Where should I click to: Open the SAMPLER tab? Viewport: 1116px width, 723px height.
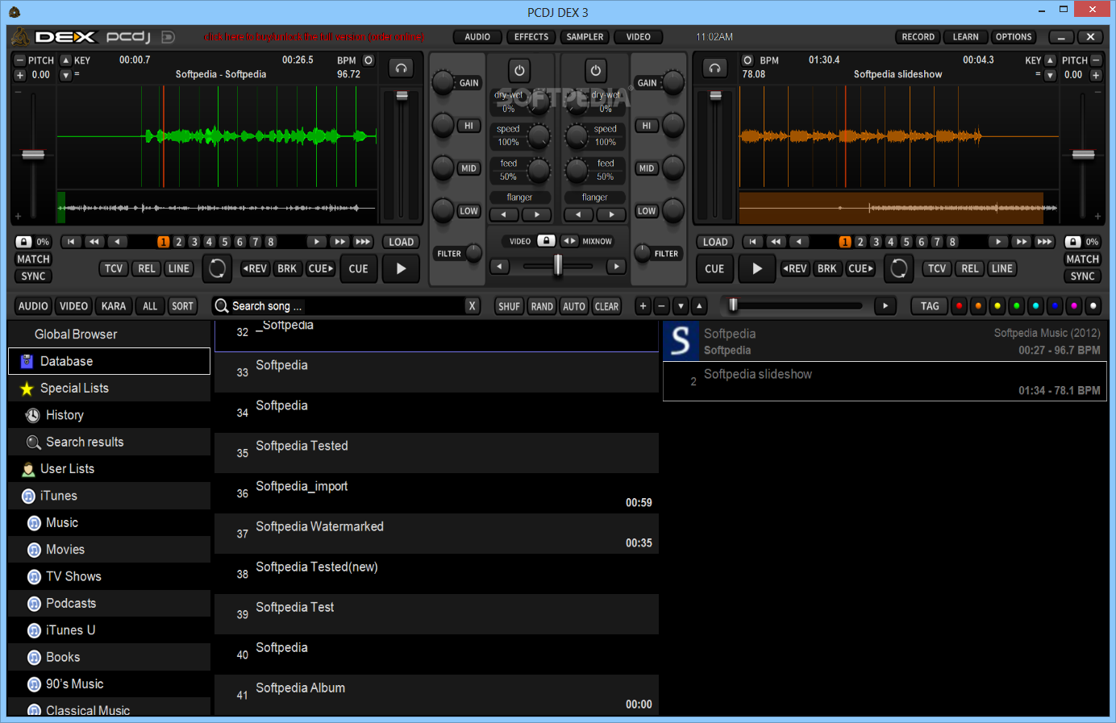pyautogui.click(x=585, y=37)
